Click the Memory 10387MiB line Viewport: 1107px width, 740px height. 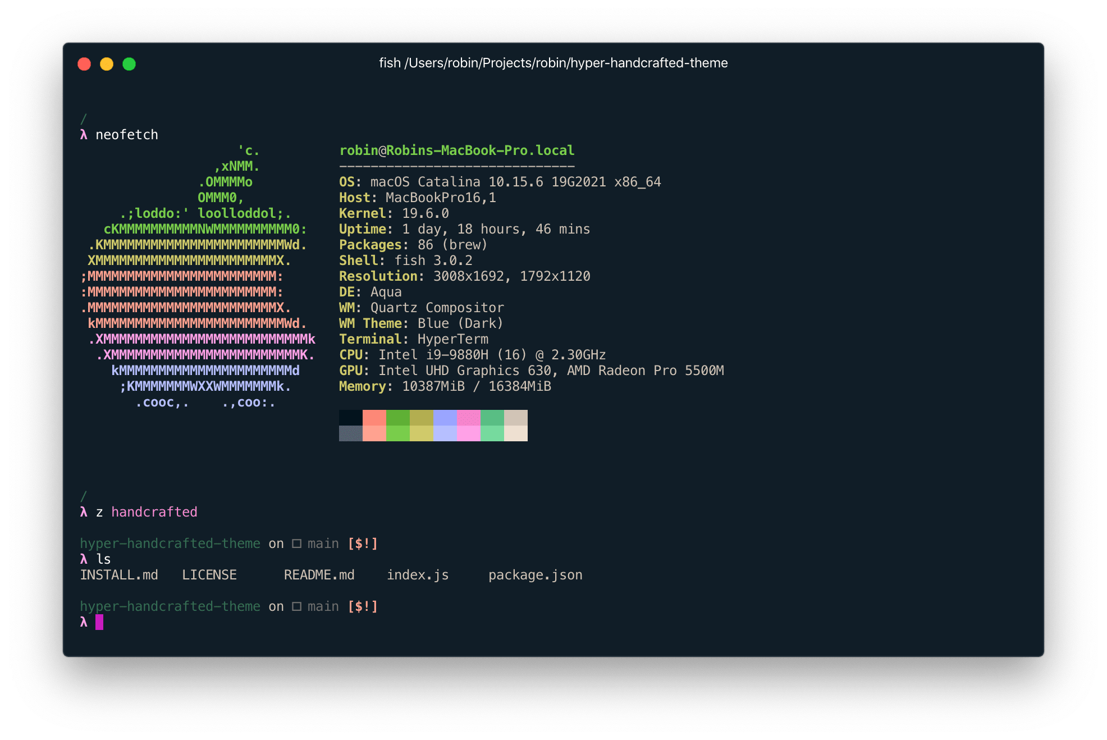coord(445,386)
